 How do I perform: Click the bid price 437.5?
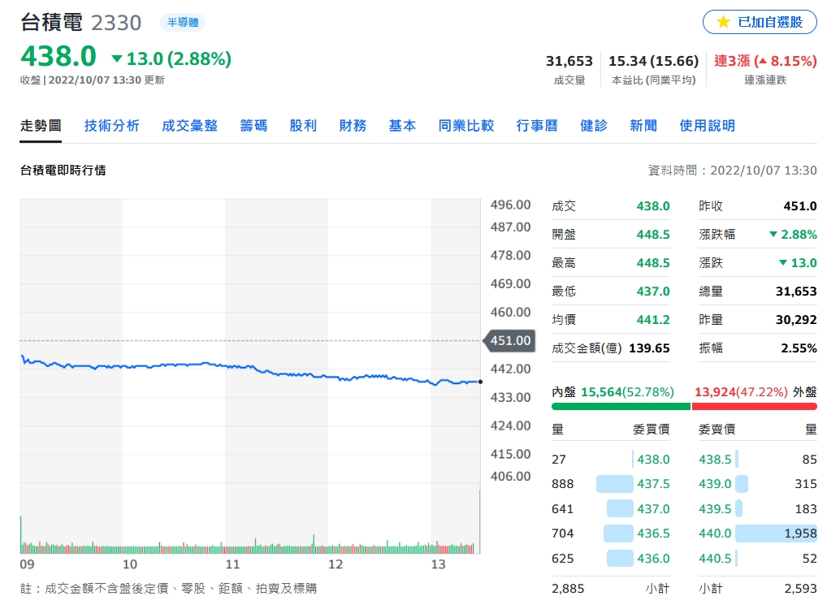point(653,484)
